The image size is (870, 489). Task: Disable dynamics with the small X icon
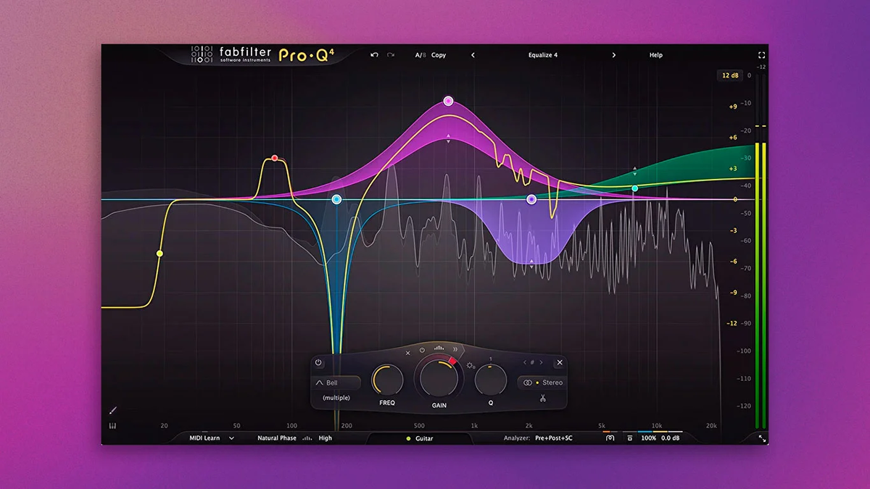tap(408, 353)
